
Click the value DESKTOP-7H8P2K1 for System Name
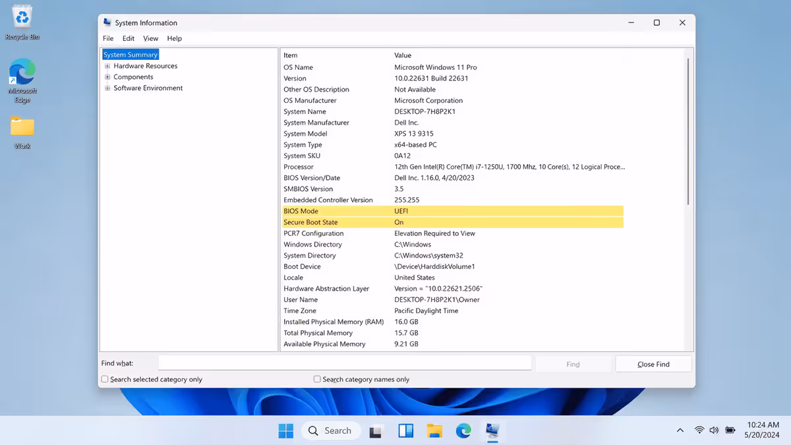point(425,111)
